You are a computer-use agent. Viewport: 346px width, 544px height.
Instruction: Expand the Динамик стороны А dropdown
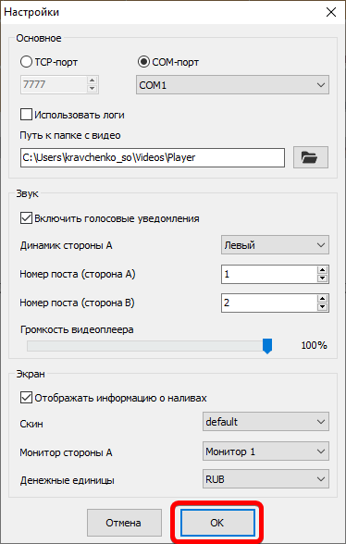tap(275, 245)
